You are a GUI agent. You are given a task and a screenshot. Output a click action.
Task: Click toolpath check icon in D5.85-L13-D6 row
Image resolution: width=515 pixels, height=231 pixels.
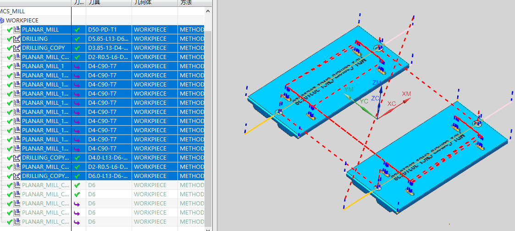[x=77, y=39]
